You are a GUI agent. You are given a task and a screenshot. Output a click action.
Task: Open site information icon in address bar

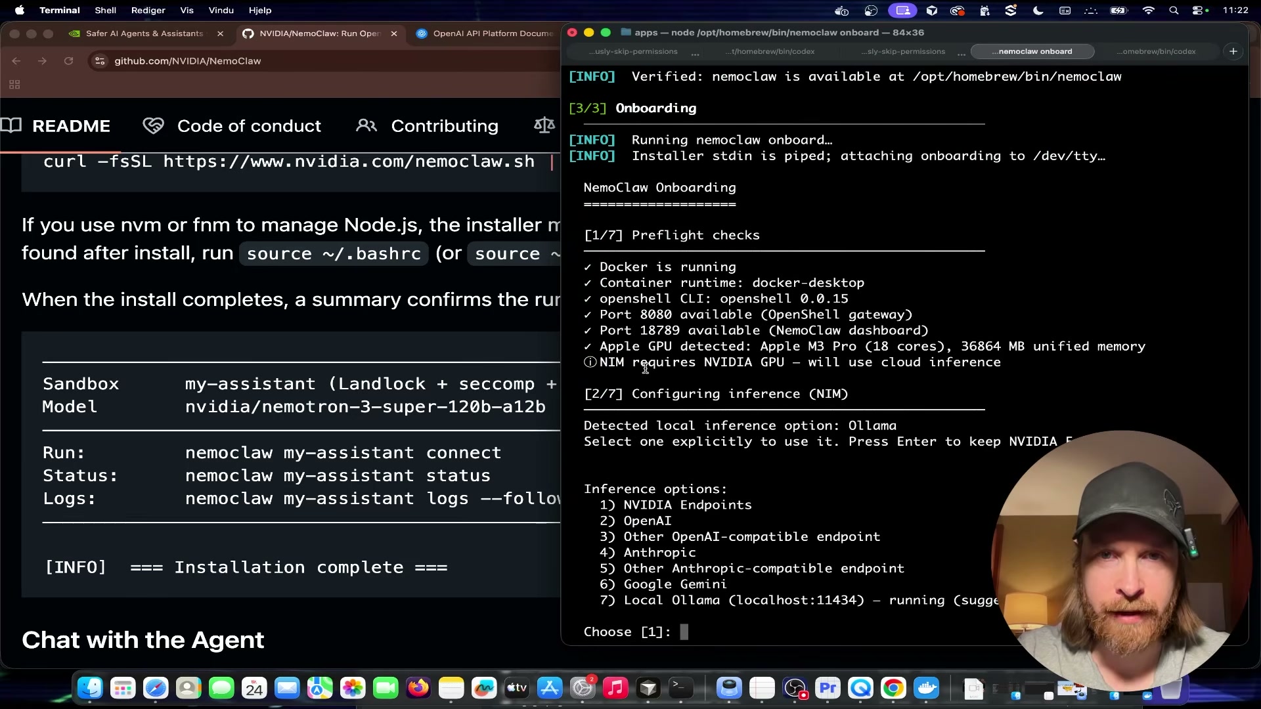point(100,61)
